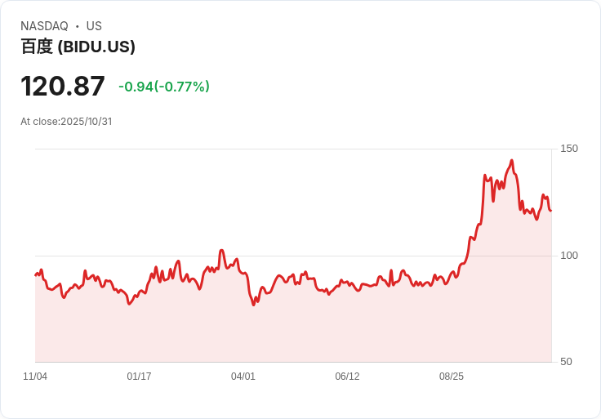Viewport: 601px width, 419px height.
Task: Click the At close:2025/10/31 timestamp
Action: tap(66, 122)
